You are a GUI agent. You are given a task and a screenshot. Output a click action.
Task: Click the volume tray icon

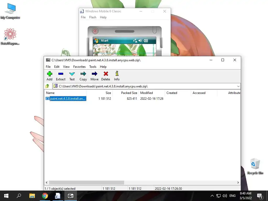click(x=225, y=196)
